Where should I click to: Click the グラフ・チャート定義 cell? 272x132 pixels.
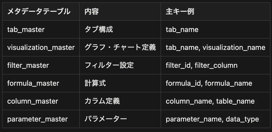pos(120,47)
